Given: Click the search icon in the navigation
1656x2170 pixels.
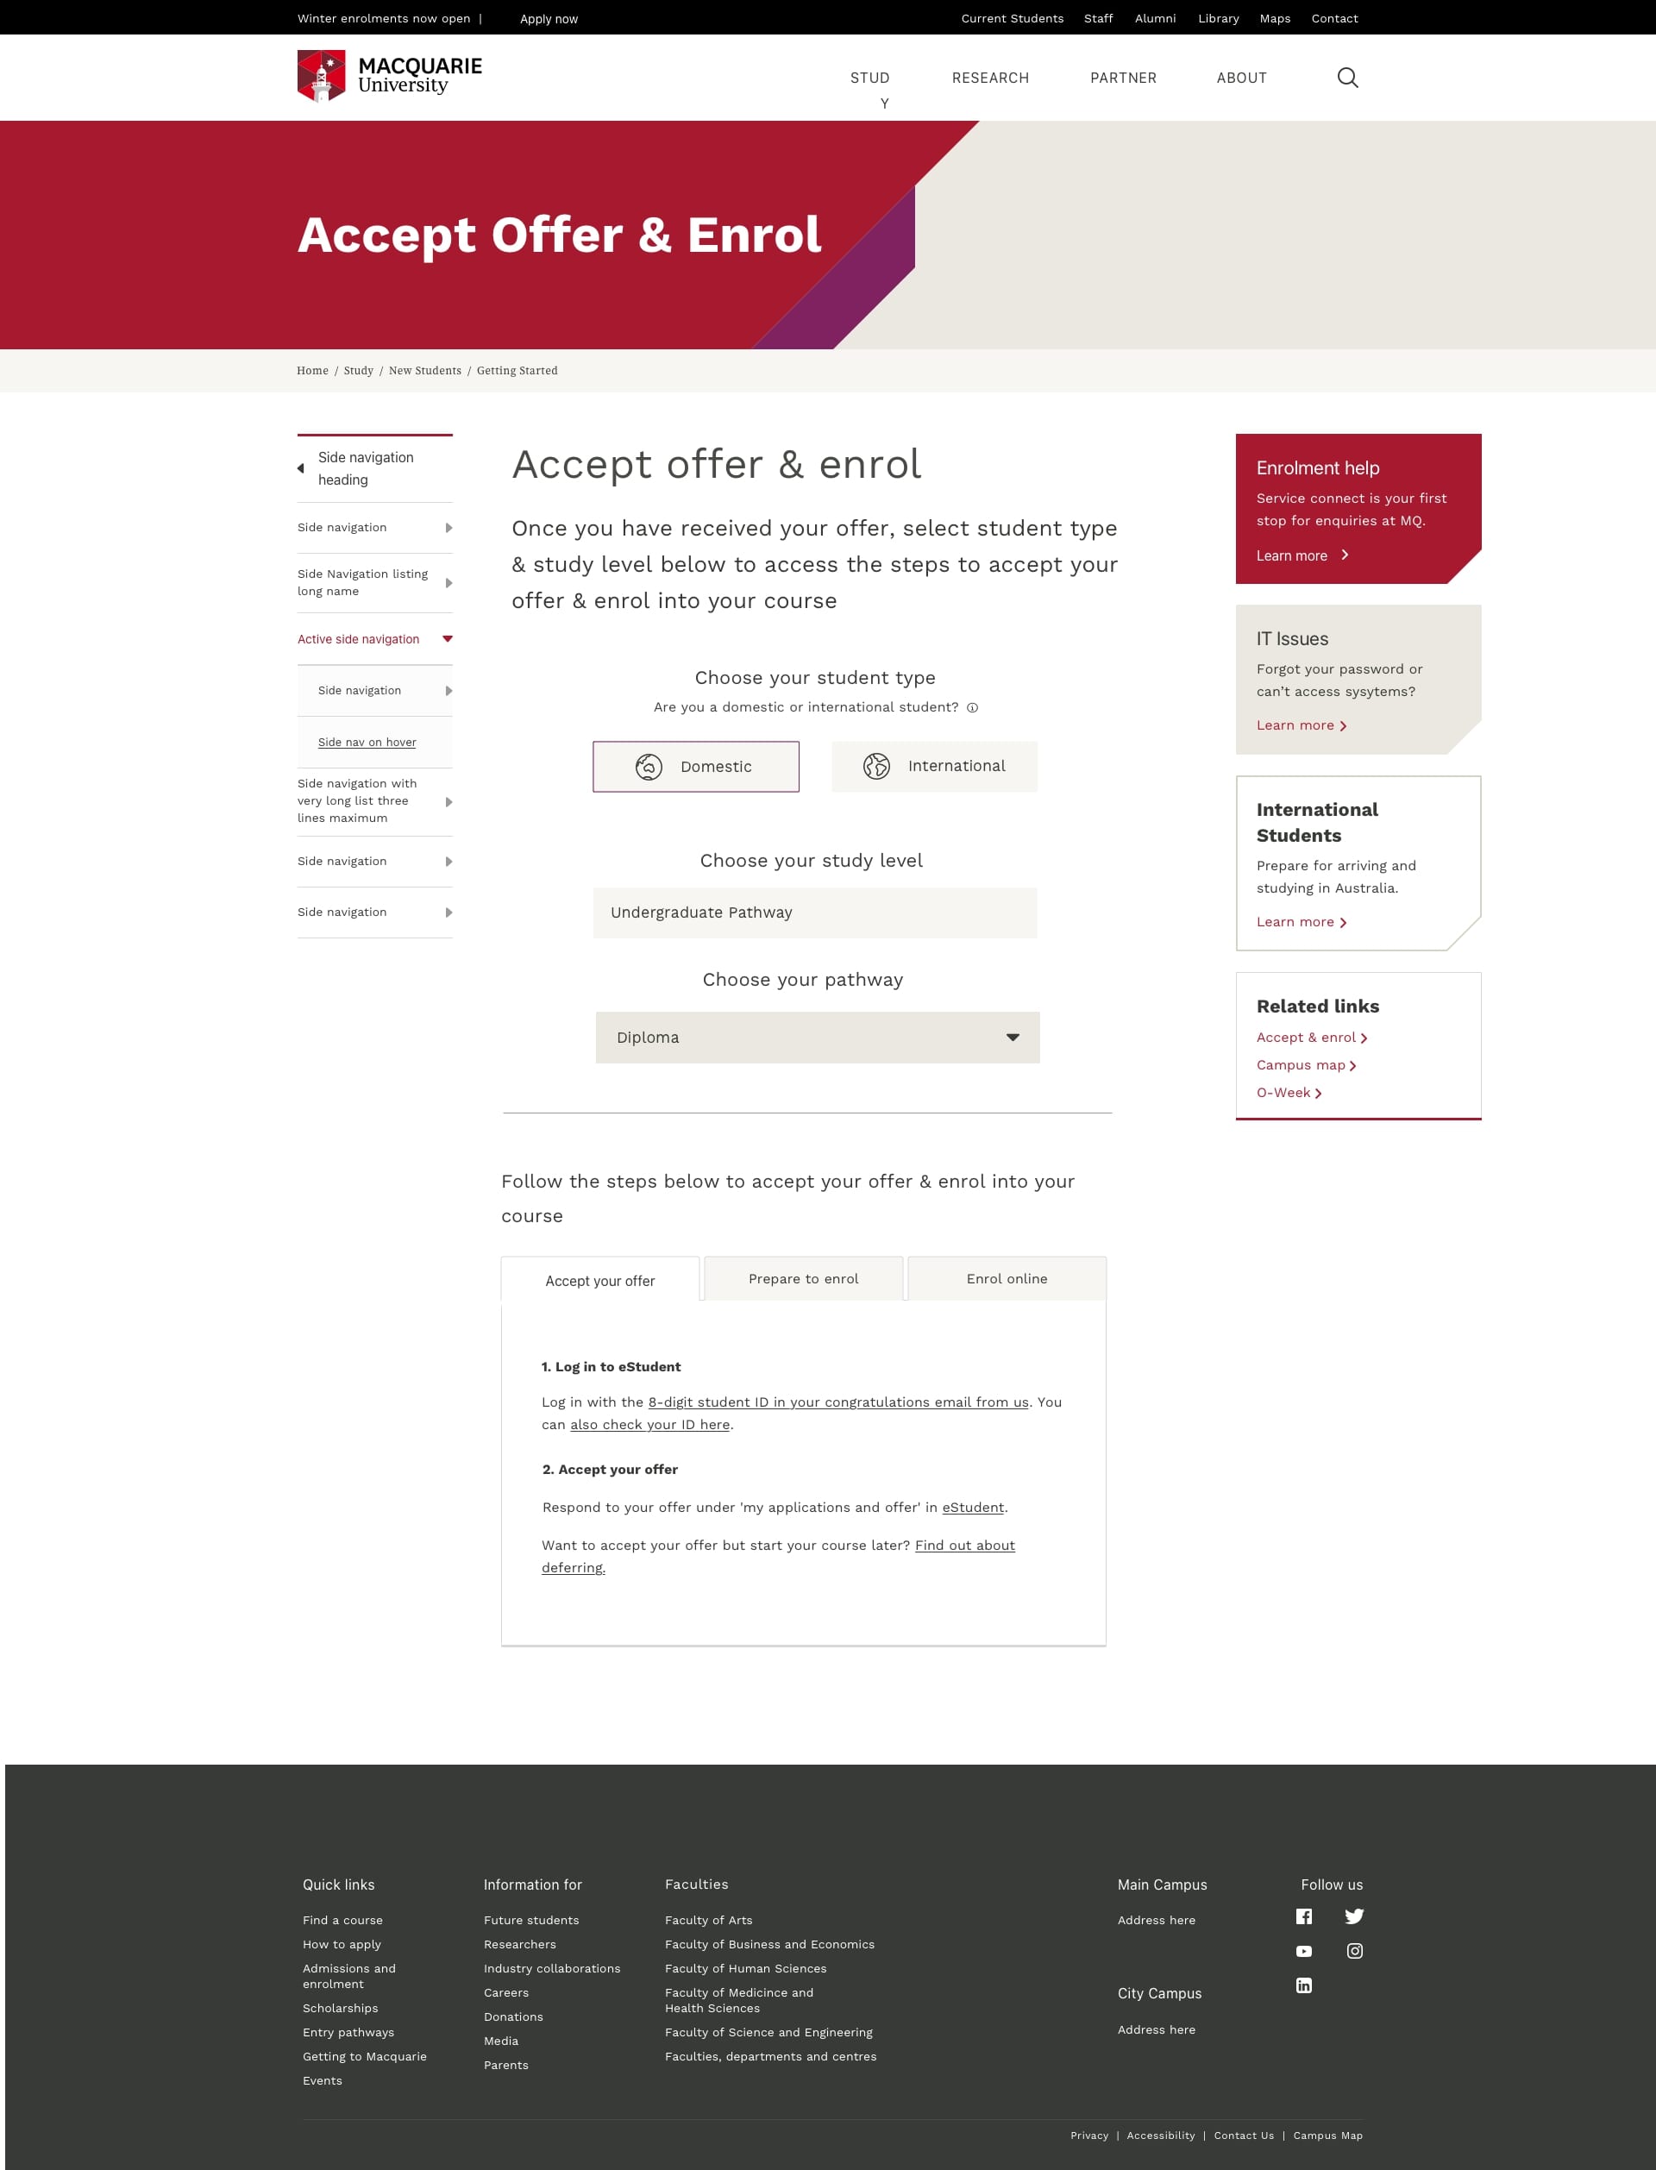Looking at the screenshot, I should pos(1348,77).
